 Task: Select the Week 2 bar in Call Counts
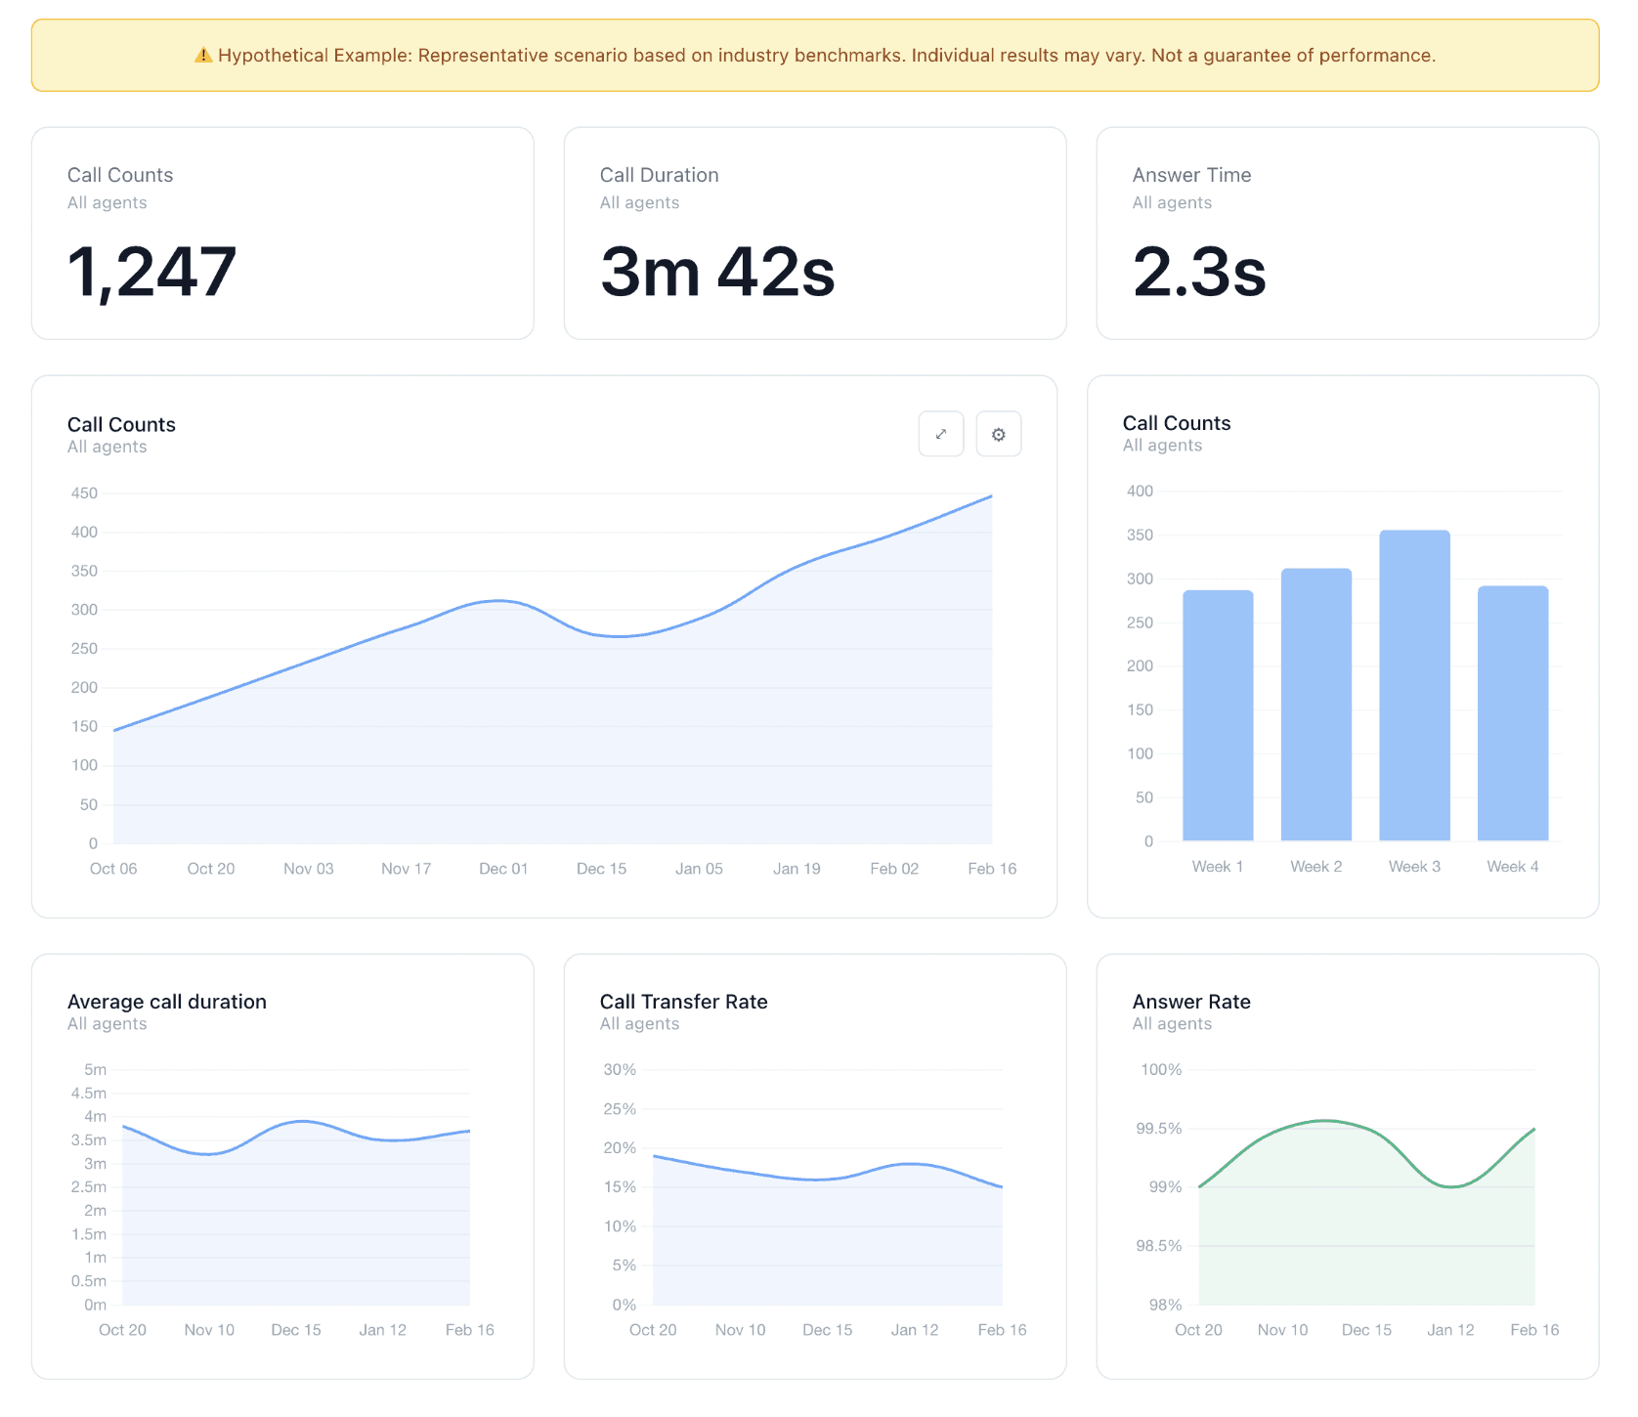pyautogui.click(x=1316, y=705)
